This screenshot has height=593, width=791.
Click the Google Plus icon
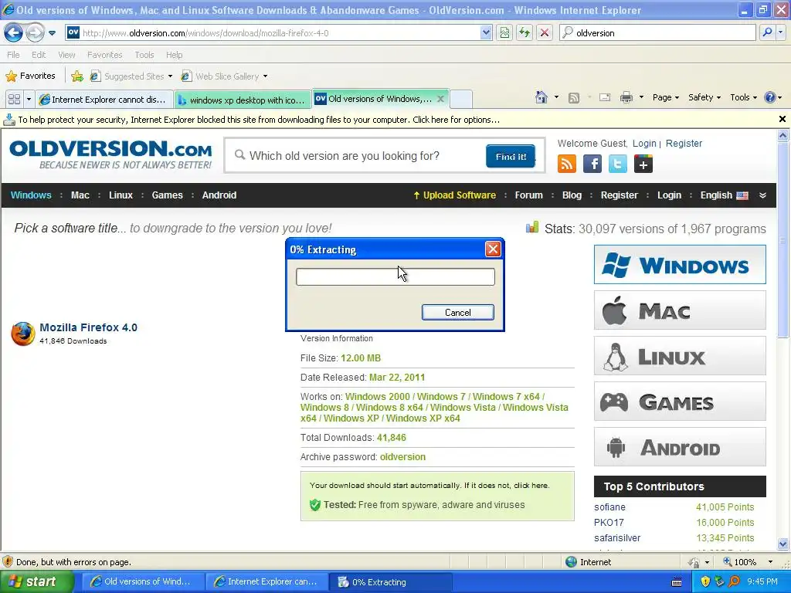click(x=643, y=164)
